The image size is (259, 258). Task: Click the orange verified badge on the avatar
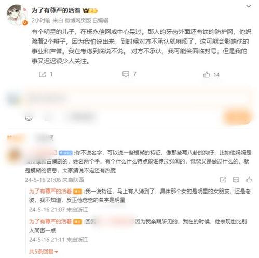(x=25, y=23)
